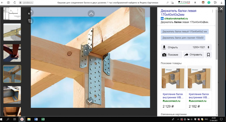Open the three-dot options menu next to the title
This screenshot has width=226, height=122.
(x=212, y=11)
